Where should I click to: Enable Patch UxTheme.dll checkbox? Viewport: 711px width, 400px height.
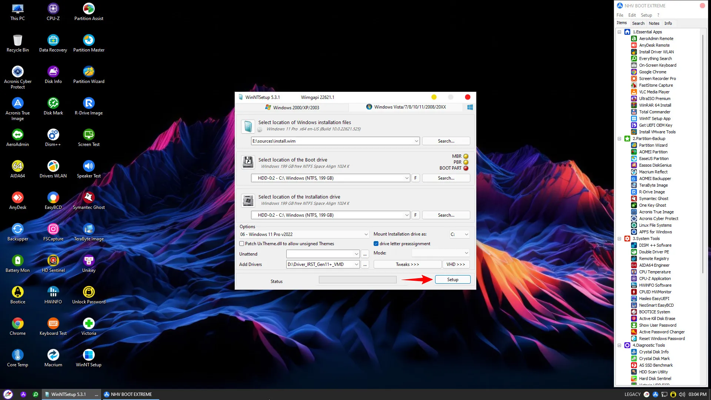pos(242,244)
